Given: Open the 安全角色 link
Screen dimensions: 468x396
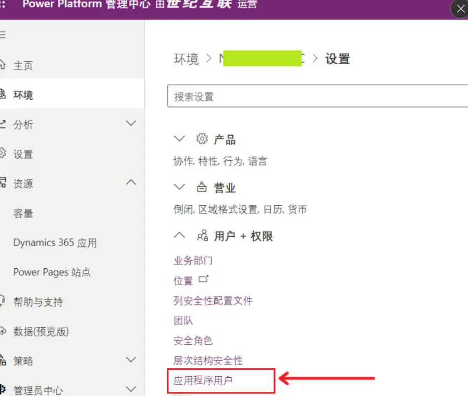Looking at the screenshot, I should [x=193, y=341].
